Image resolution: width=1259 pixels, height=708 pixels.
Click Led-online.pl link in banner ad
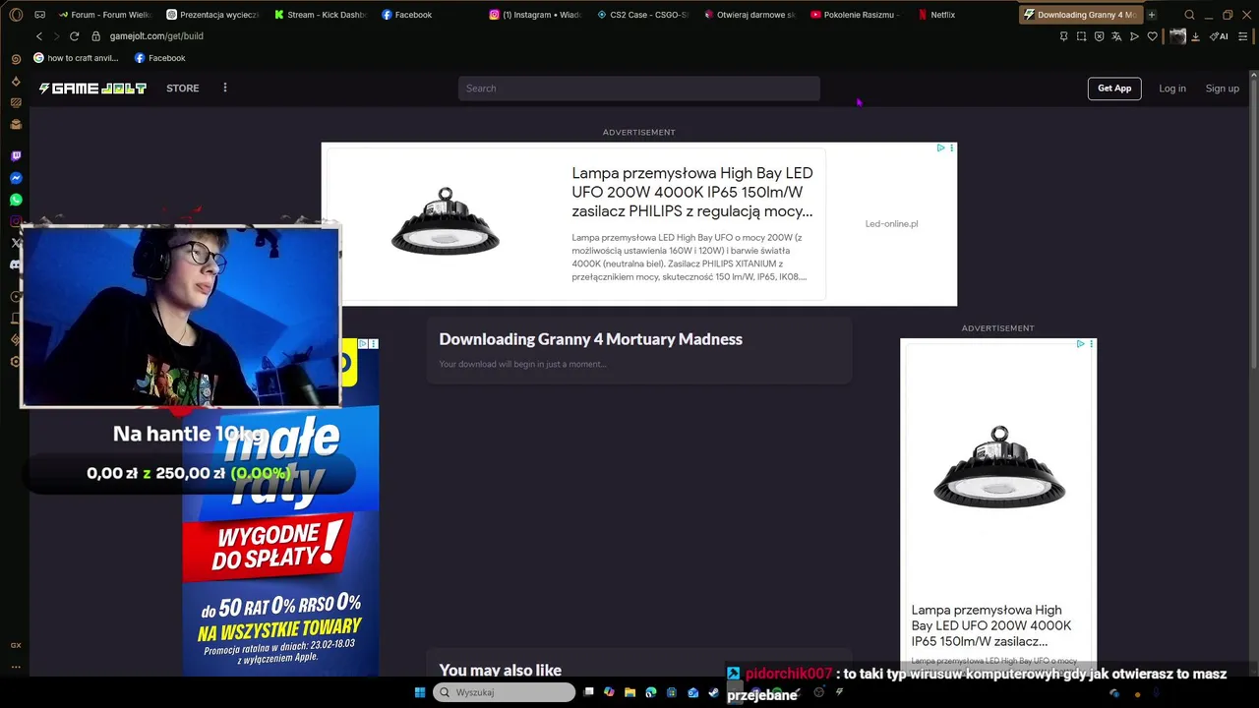pos(891,224)
